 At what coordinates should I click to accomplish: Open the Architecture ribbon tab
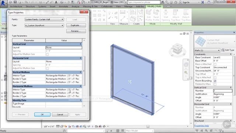(16, 7)
